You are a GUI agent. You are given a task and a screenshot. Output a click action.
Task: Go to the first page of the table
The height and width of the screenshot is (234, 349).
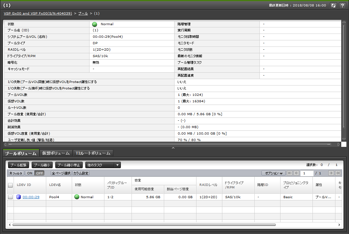[x=290, y=173]
